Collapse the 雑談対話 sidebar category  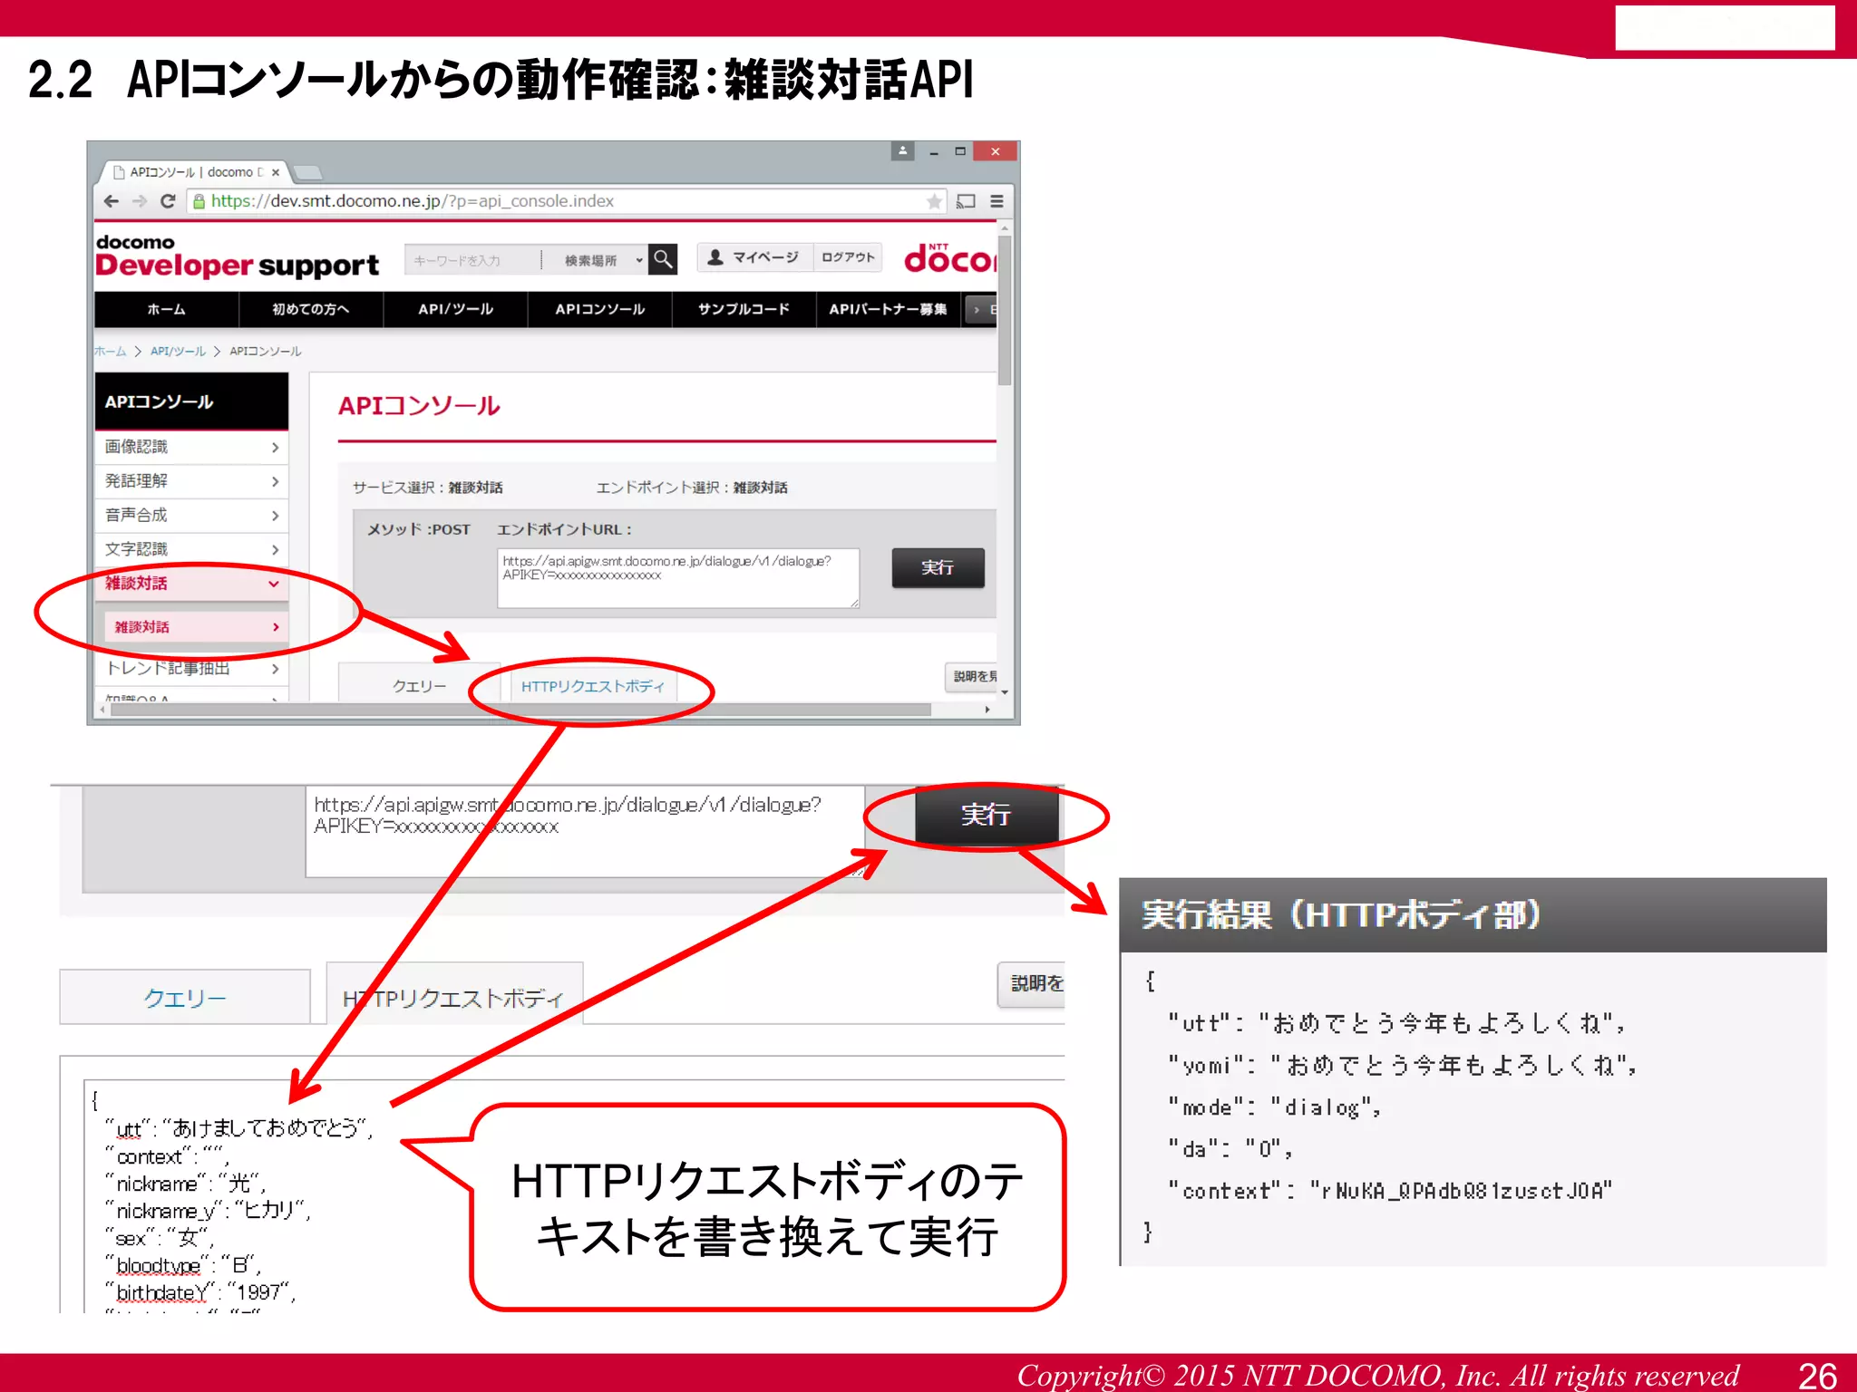191,584
